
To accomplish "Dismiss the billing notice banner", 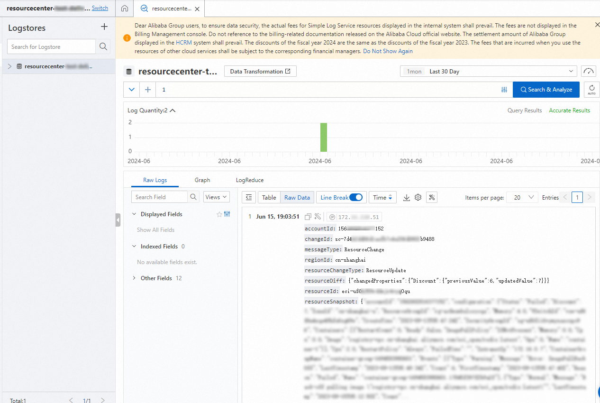I will pos(597,25).
